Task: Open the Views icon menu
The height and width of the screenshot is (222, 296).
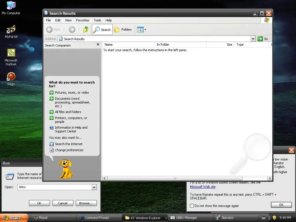Action: coord(141,30)
